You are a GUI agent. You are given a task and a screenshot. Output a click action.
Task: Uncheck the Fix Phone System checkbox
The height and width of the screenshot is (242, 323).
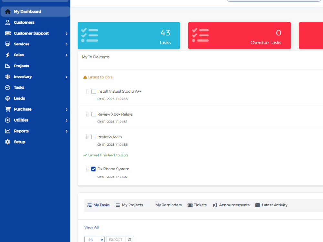94,169
